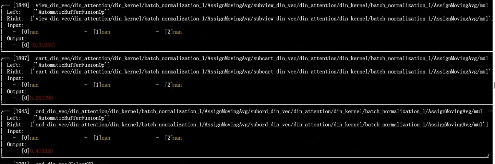Click 'AutomaticBufferFusionOp' in block 1849
Viewport: 495px width, 164px height.
tap(71, 12)
